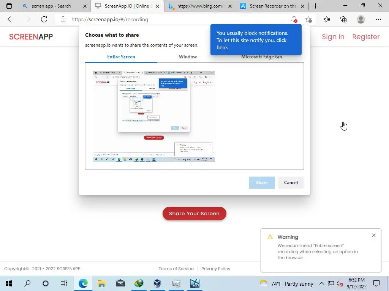
Task: View site information lock icon
Action: 63,19
